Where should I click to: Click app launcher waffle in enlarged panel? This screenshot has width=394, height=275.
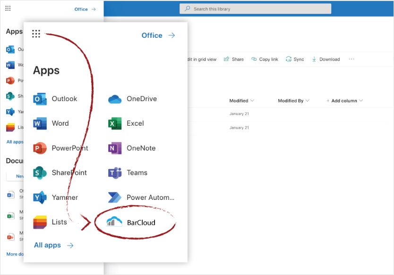(36, 34)
